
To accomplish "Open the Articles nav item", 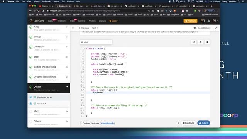I will (92, 21).
